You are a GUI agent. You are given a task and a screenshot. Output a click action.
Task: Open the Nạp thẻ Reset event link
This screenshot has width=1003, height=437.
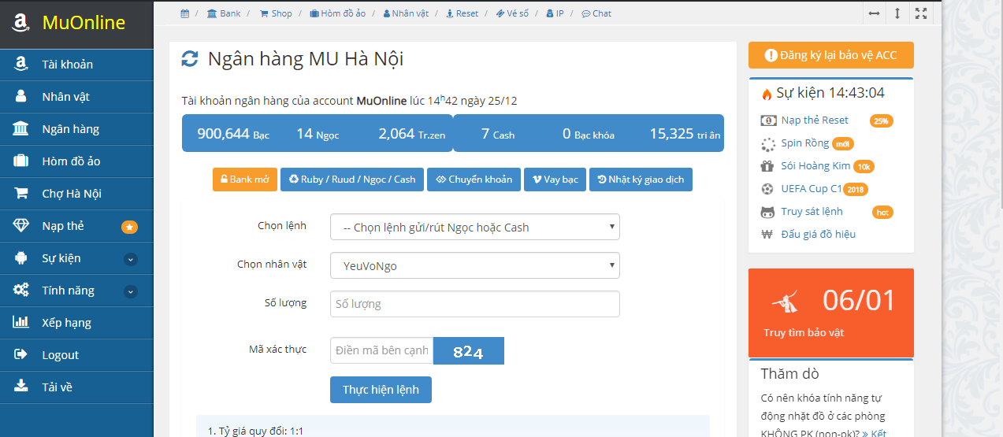coord(815,120)
